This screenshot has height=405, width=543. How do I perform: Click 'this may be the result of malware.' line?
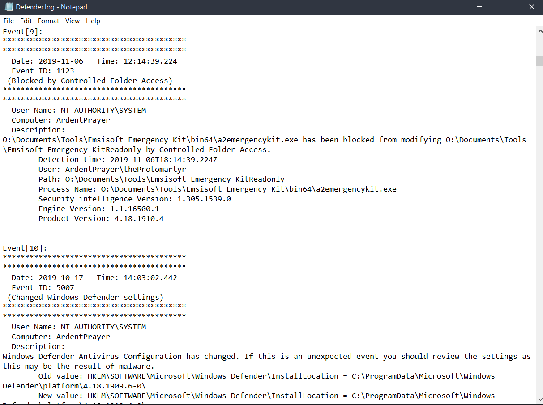point(79,366)
